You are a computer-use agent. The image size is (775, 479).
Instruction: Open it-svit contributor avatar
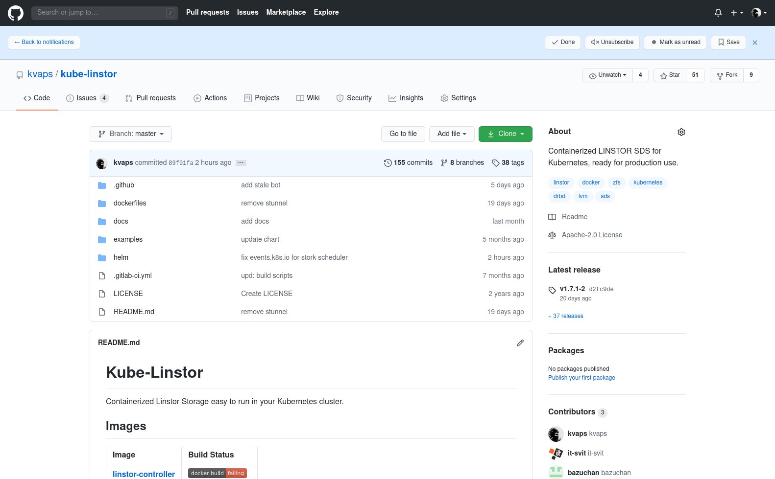(x=556, y=454)
